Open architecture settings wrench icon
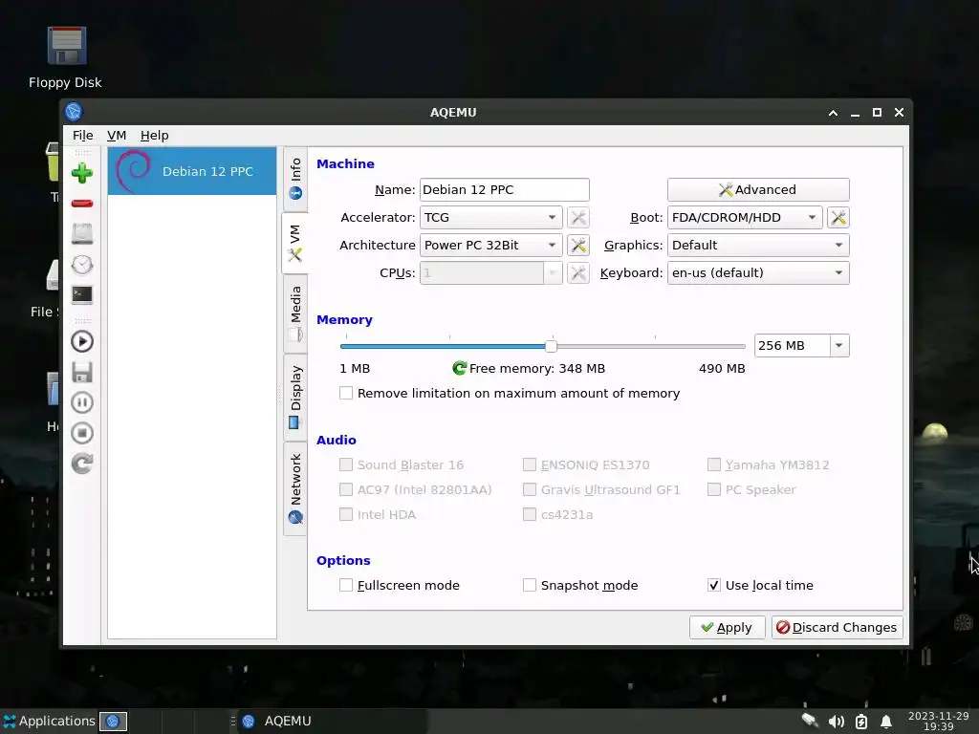The image size is (979, 734). pos(578,246)
